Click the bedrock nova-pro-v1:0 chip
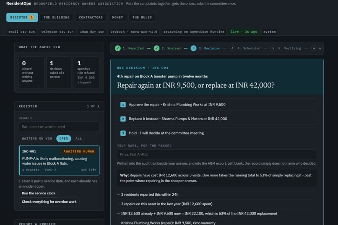Image resolution: width=338 pixels, height=225 pixels. (x=134, y=32)
